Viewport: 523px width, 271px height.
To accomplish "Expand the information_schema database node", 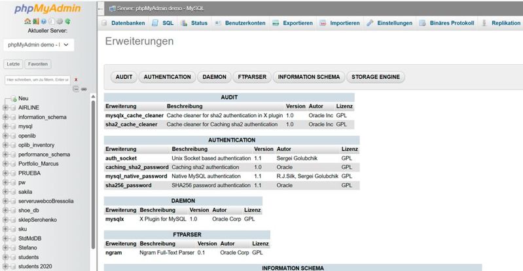I will [5, 117].
